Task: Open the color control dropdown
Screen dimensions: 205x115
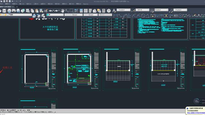Action: [55, 15]
